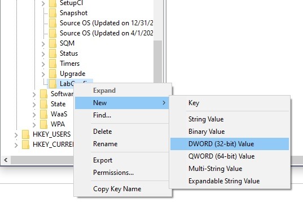Expand the WaaS key
Viewport: 303px width, 203px height.
click(34, 115)
